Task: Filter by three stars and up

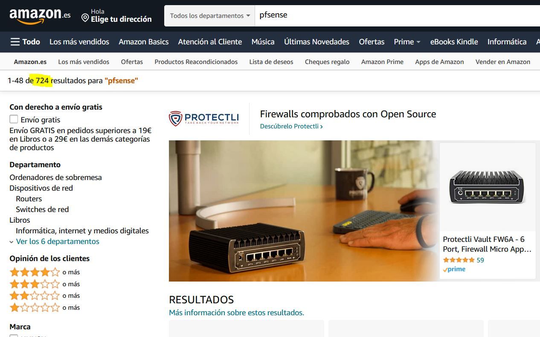Action: pyautogui.click(x=35, y=284)
